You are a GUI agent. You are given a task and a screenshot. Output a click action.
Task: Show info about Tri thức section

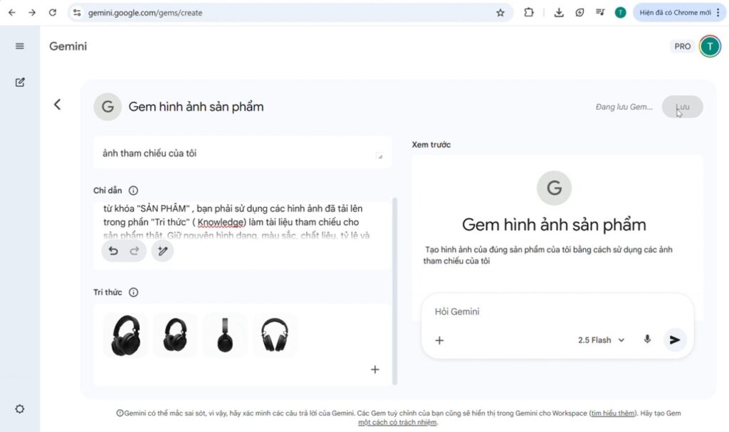(133, 293)
